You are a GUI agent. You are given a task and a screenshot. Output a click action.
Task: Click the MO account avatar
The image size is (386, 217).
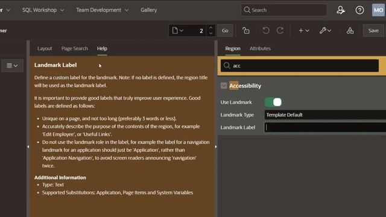[378, 10]
